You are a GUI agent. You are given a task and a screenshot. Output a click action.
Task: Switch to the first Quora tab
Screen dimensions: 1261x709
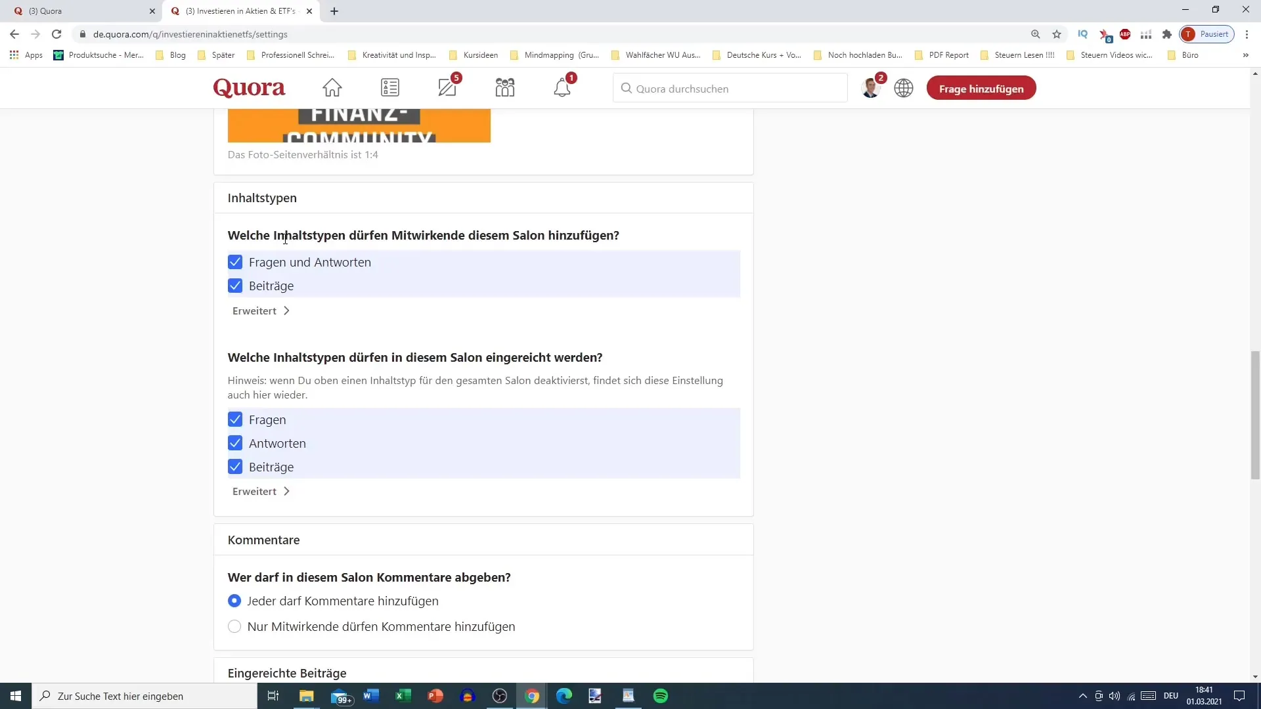click(81, 11)
